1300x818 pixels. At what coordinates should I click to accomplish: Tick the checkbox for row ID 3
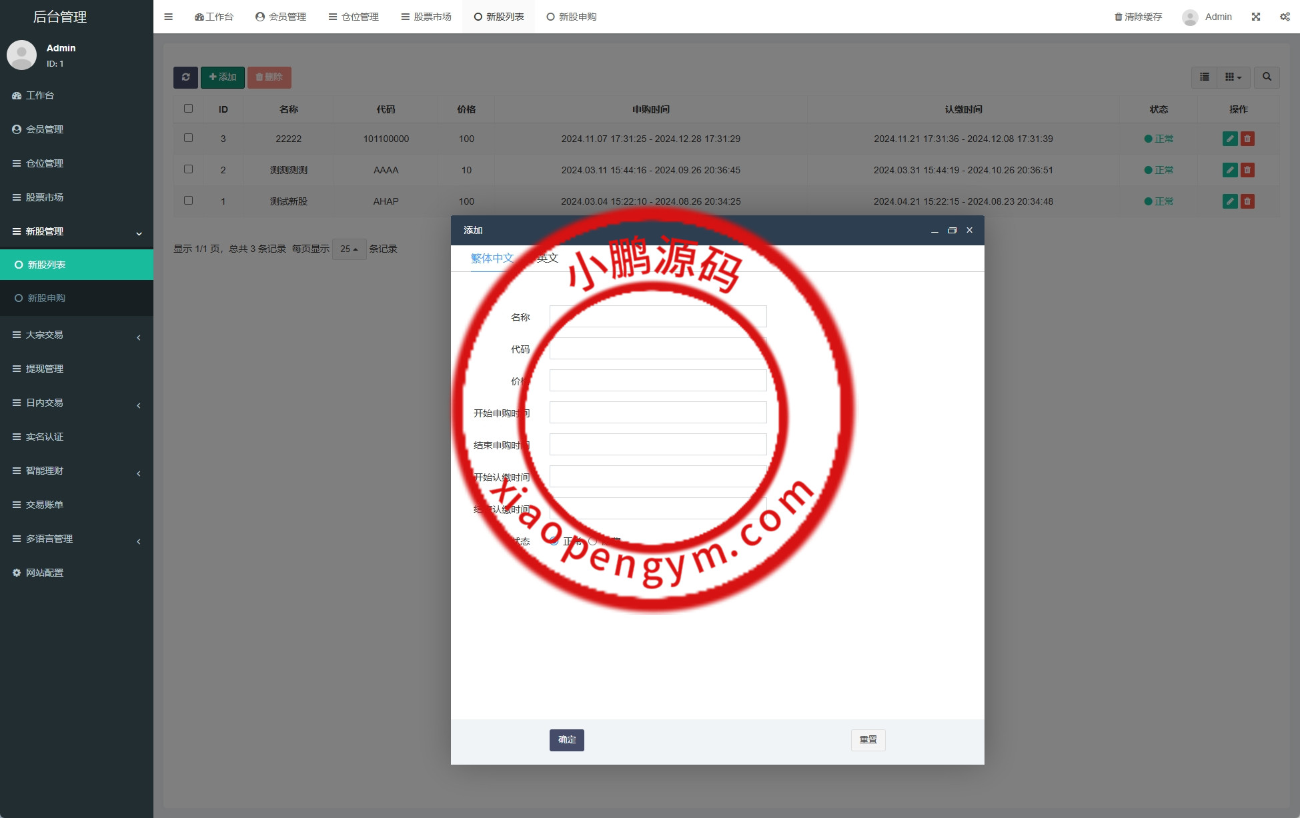pyautogui.click(x=189, y=138)
